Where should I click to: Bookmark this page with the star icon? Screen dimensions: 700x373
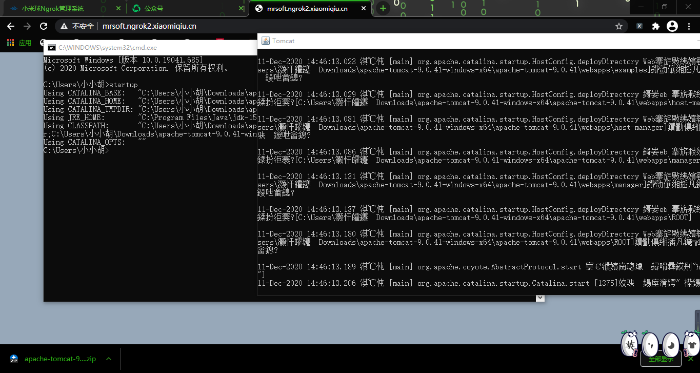[x=619, y=26]
